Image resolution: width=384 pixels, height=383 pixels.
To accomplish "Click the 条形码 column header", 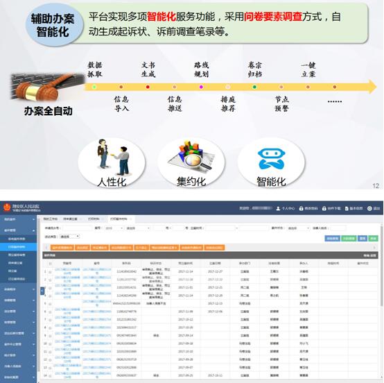I will (x=126, y=264).
